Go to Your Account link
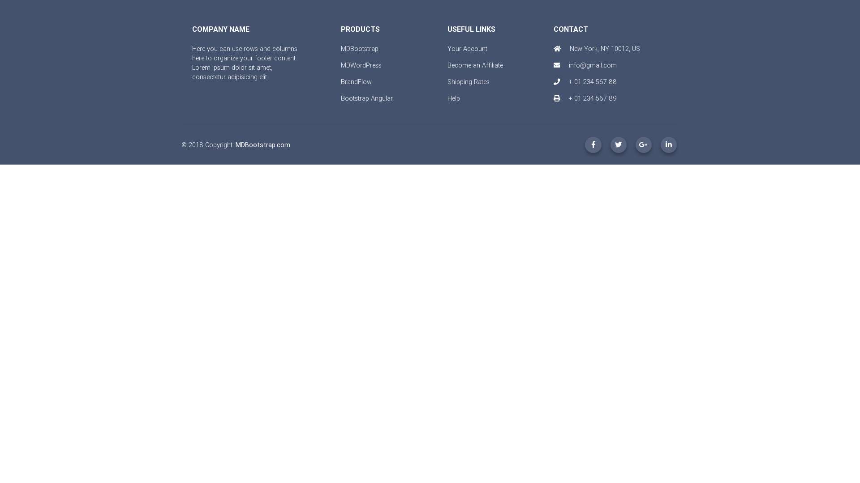Screen dimensions: 860x483 pos(467,49)
